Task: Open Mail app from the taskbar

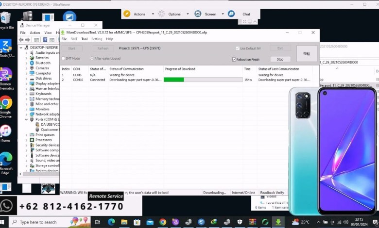Action: (x=150, y=222)
